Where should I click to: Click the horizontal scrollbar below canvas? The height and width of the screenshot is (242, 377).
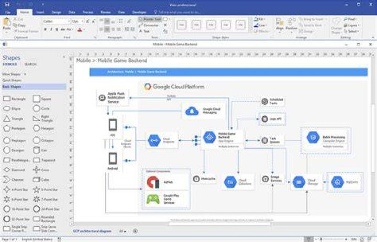pyautogui.click(x=220, y=224)
